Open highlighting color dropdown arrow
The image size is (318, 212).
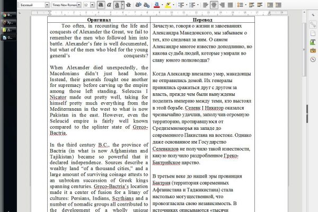click(174, 5)
